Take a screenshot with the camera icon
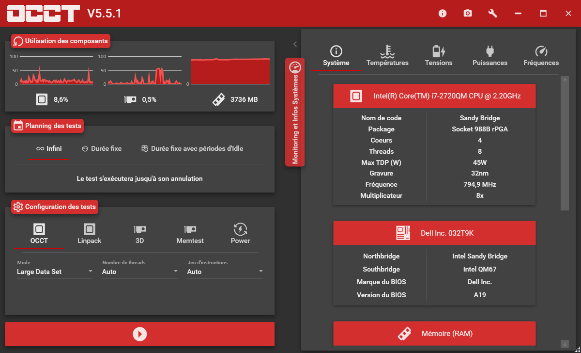Image resolution: width=581 pixels, height=353 pixels. click(x=468, y=14)
